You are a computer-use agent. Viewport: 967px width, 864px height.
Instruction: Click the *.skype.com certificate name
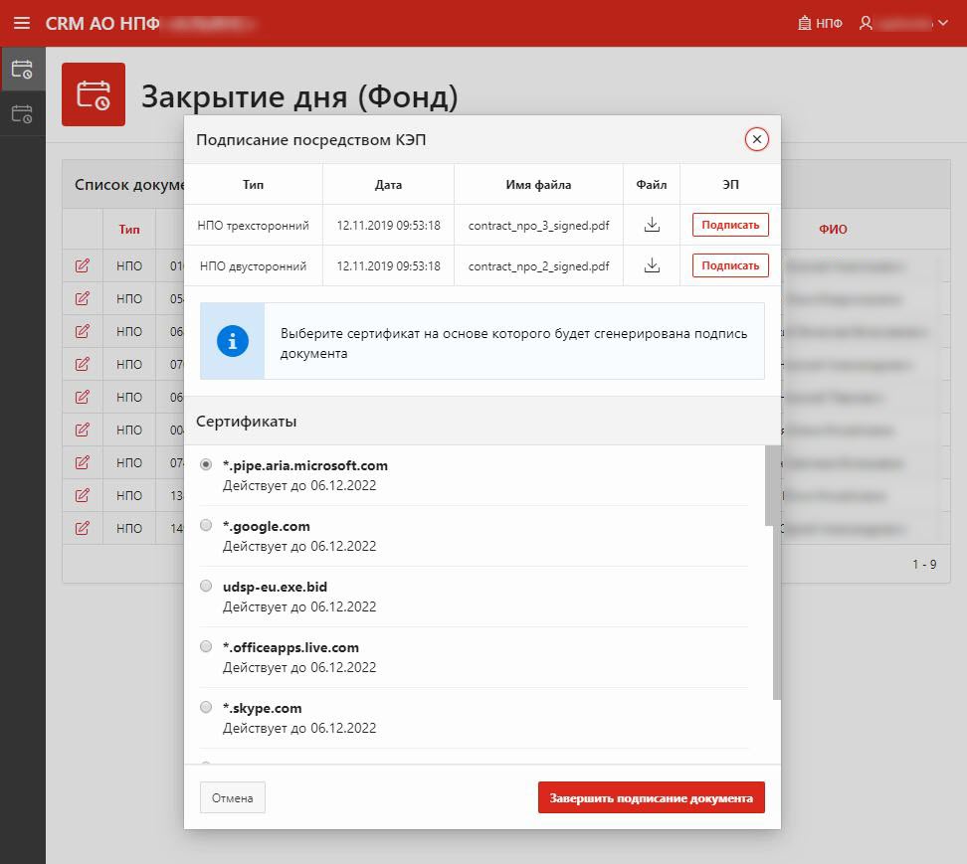coord(262,708)
